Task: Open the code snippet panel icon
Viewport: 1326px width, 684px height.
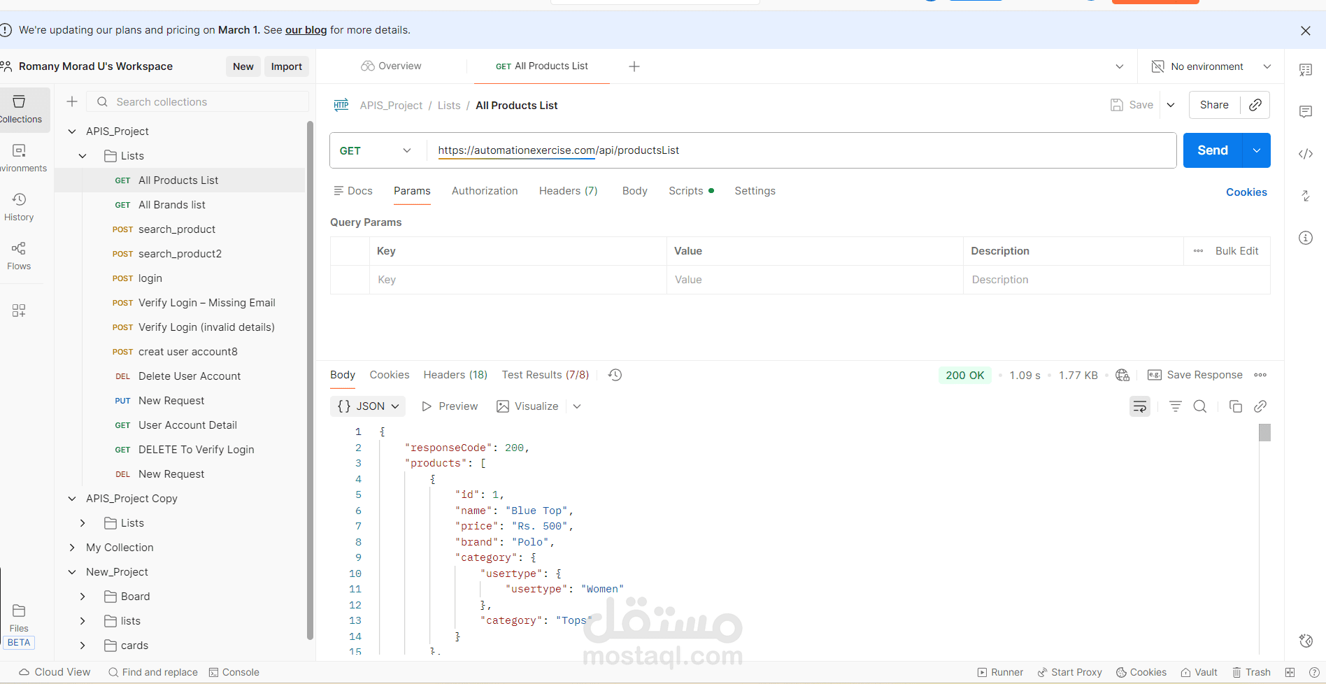Action: 1306,154
